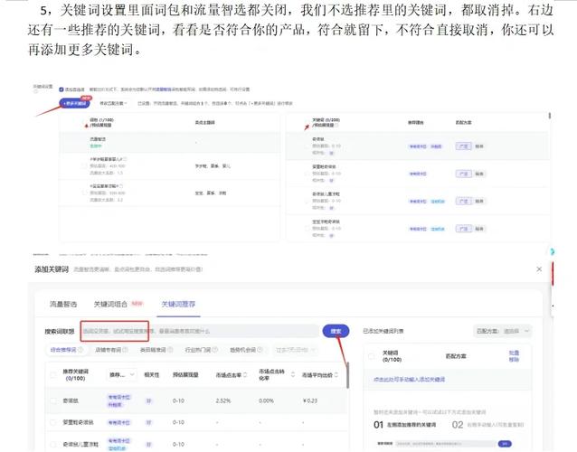Click the blue +更多关键词 button

75,103
